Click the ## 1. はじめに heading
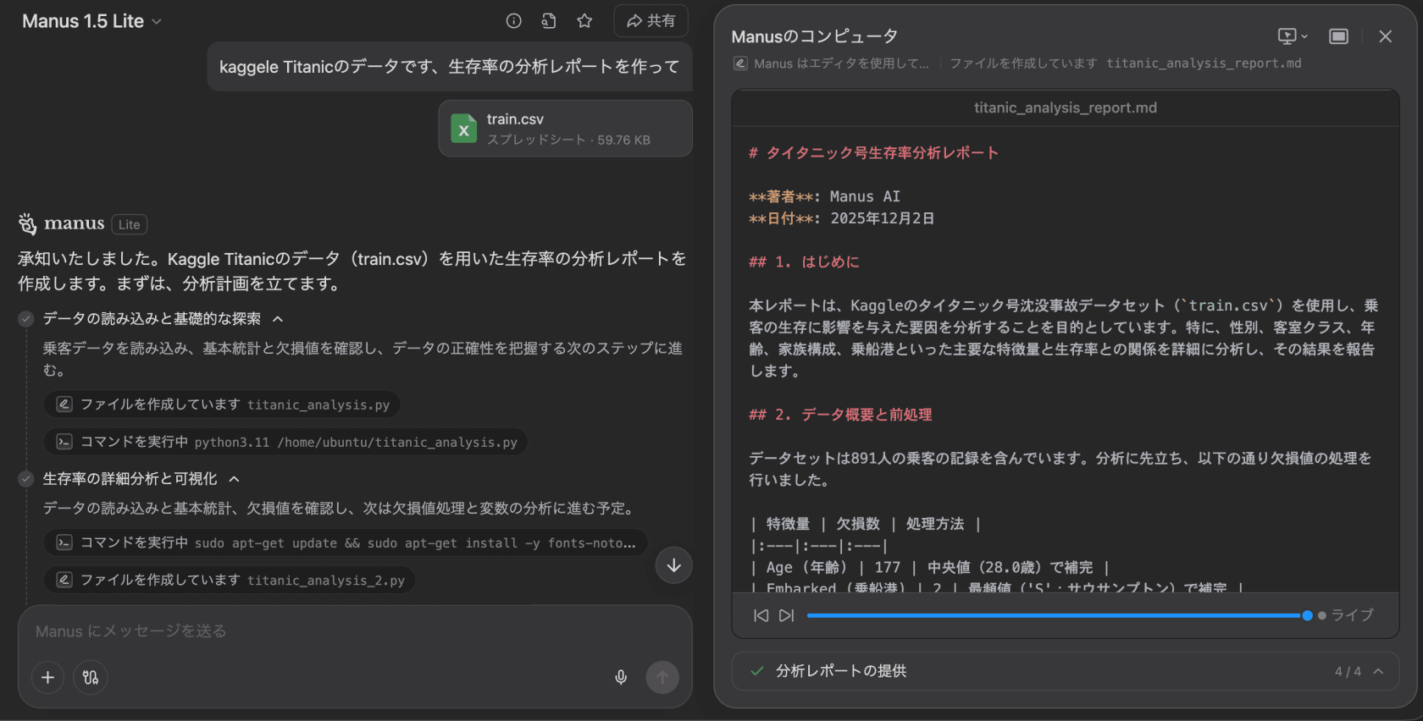The height and width of the screenshot is (721, 1423). pyautogui.click(x=804, y=262)
